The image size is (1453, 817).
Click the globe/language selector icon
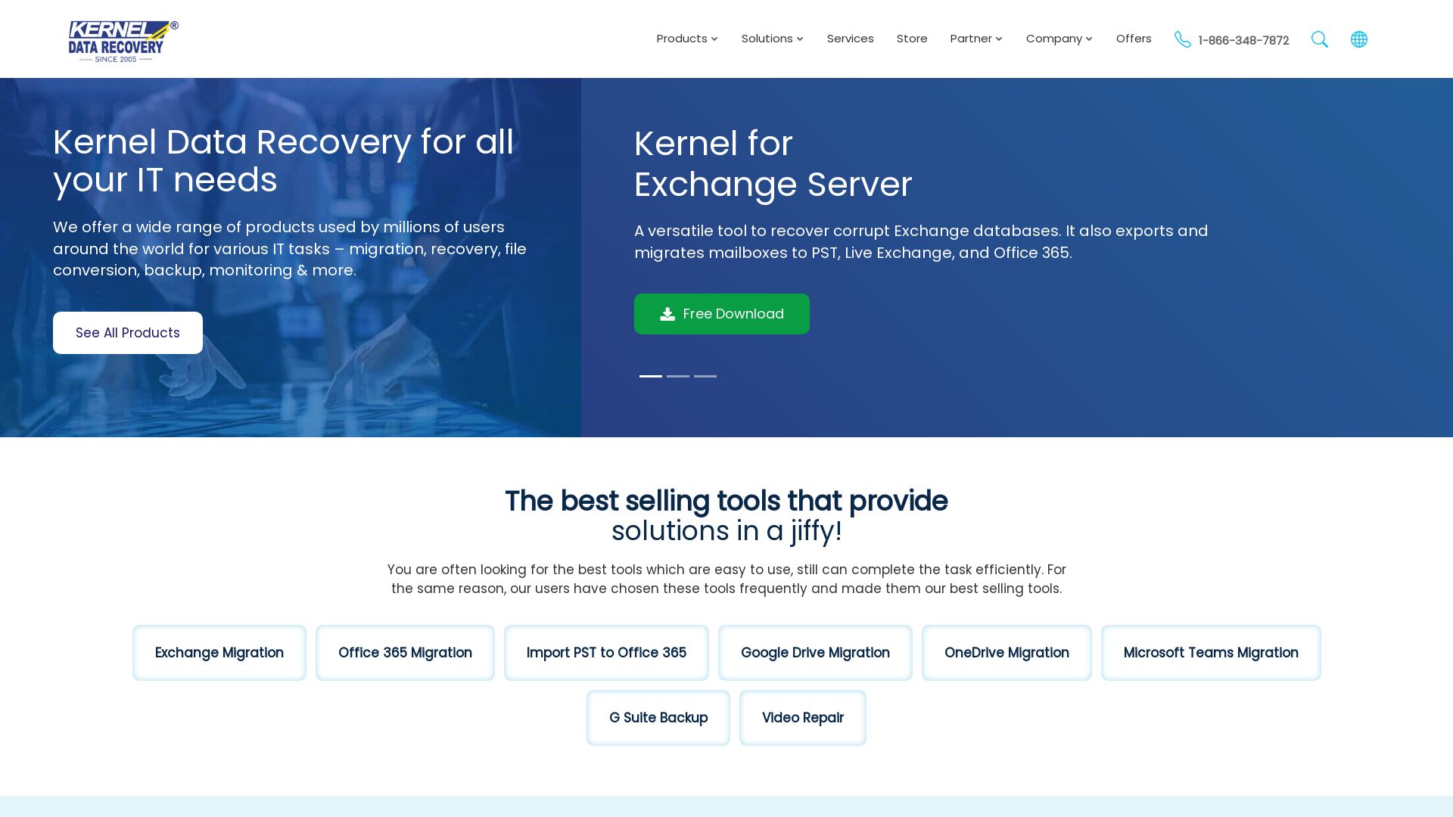[1359, 38]
